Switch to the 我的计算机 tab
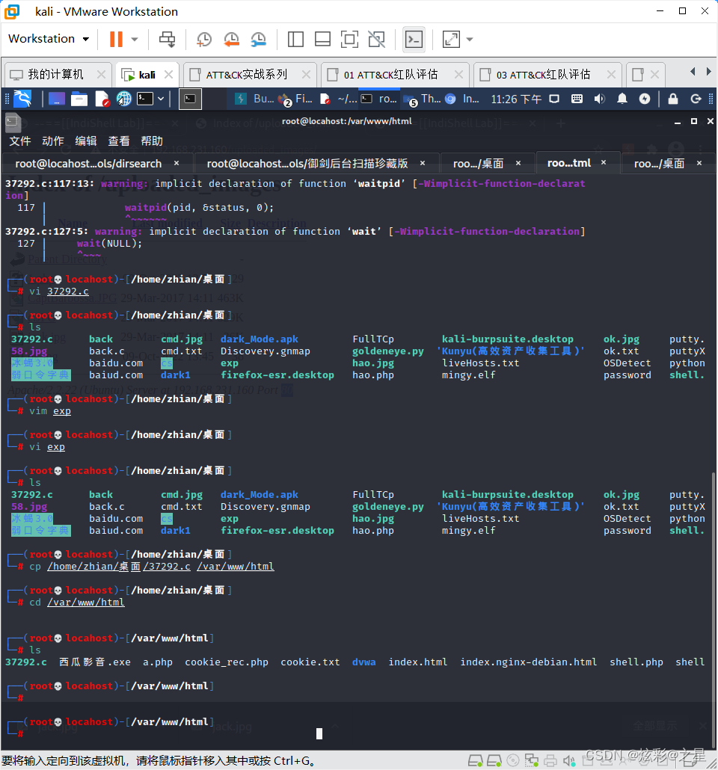Screen dimensions: 718x770 [55, 75]
